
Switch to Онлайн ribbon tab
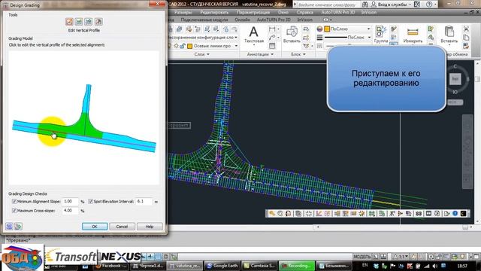pos(242,20)
